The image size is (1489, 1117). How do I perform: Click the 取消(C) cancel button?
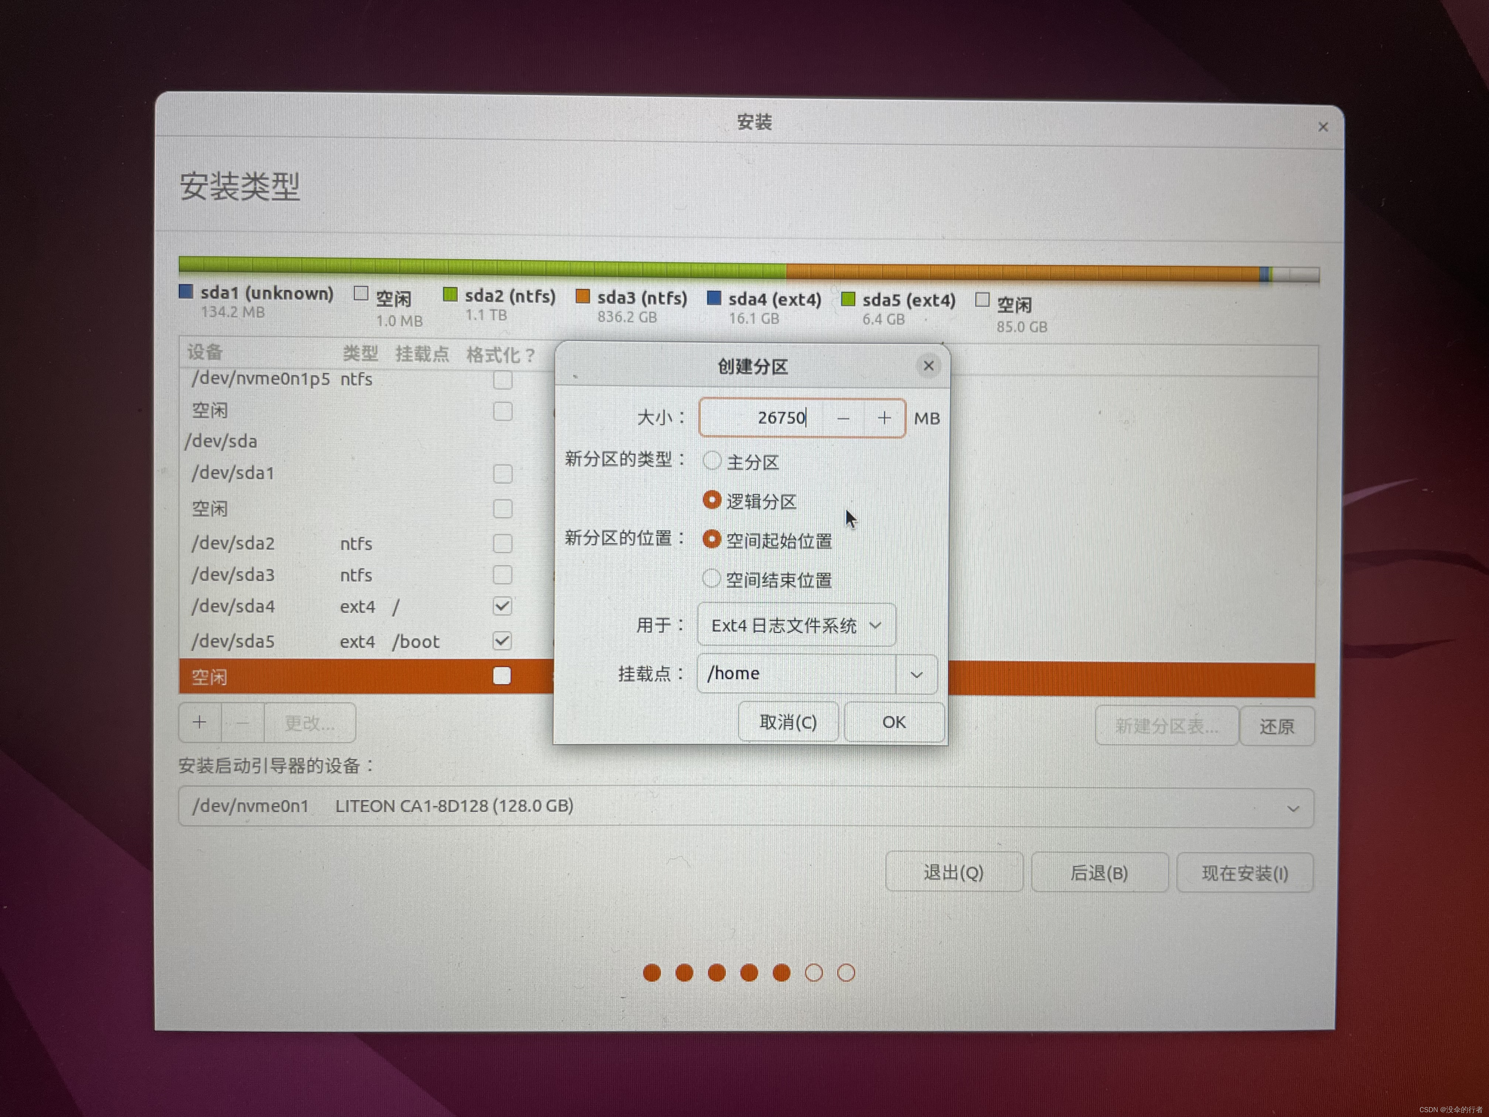788,722
